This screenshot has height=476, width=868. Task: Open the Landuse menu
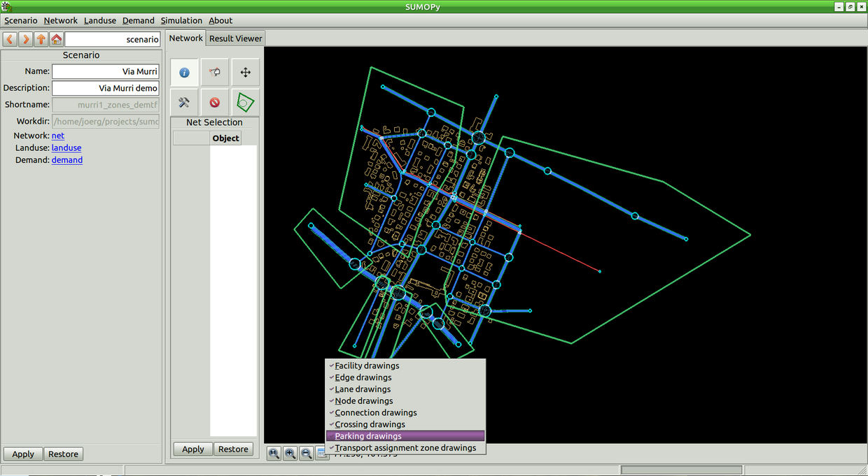pos(100,20)
